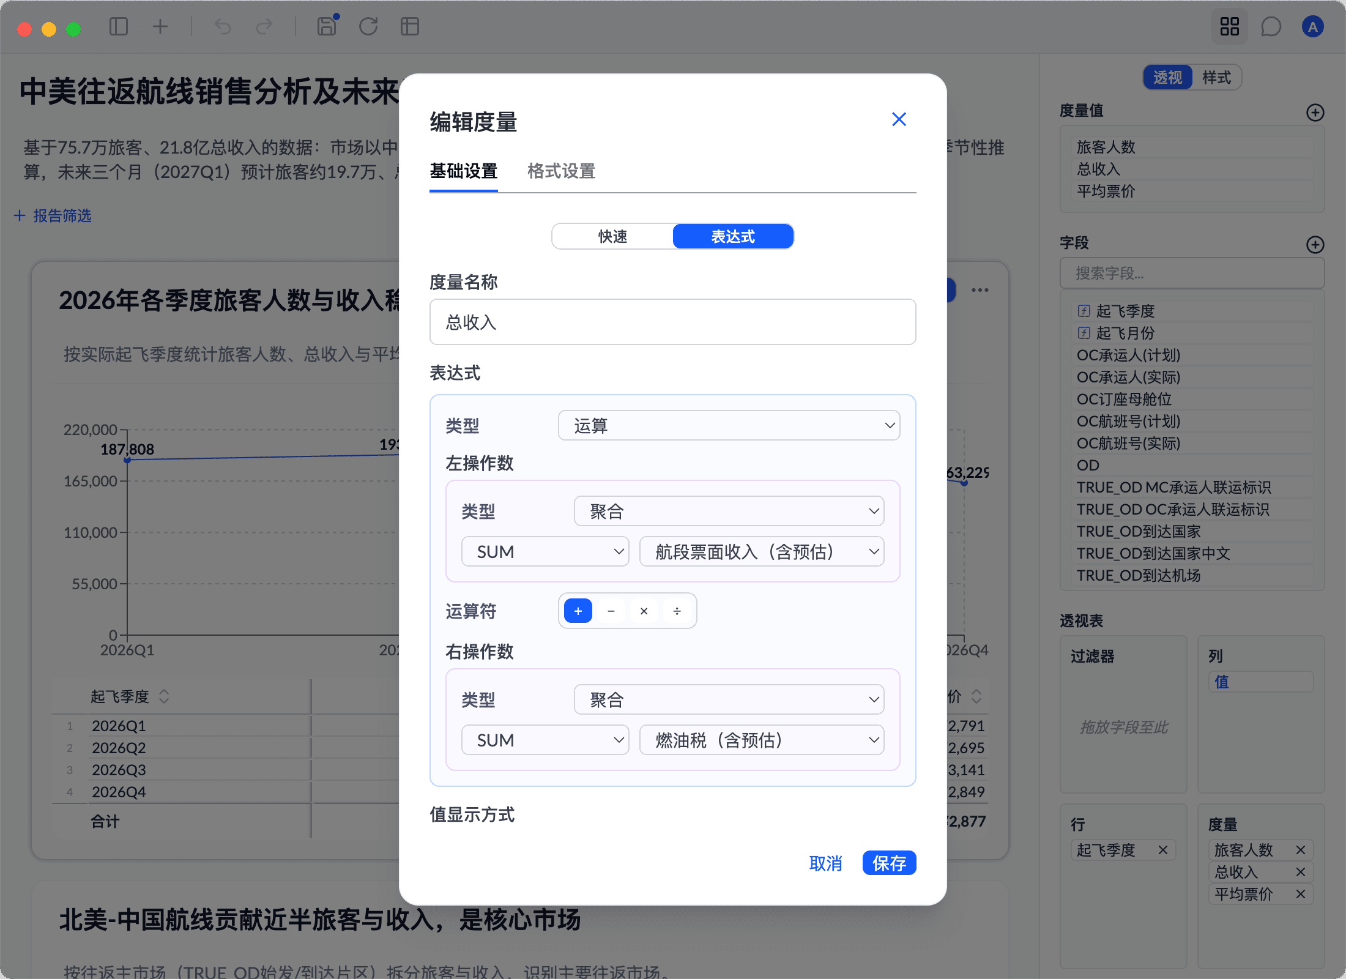This screenshot has width=1346, height=979.
Task: Remove 平均票价 from 度量 area
Action: coord(1301,894)
